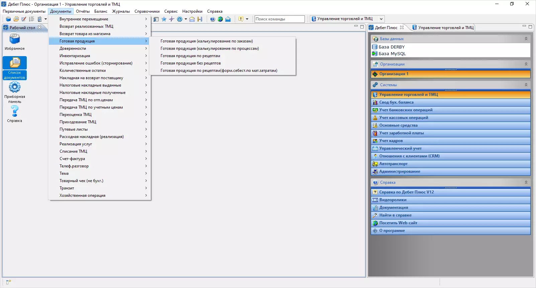Click the green globe toolbar icon

pos(220,19)
